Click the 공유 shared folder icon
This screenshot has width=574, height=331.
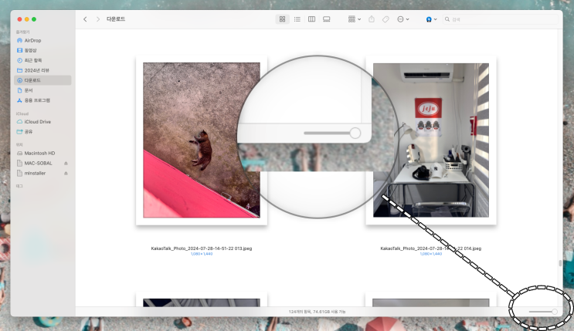click(x=20, y=131)
